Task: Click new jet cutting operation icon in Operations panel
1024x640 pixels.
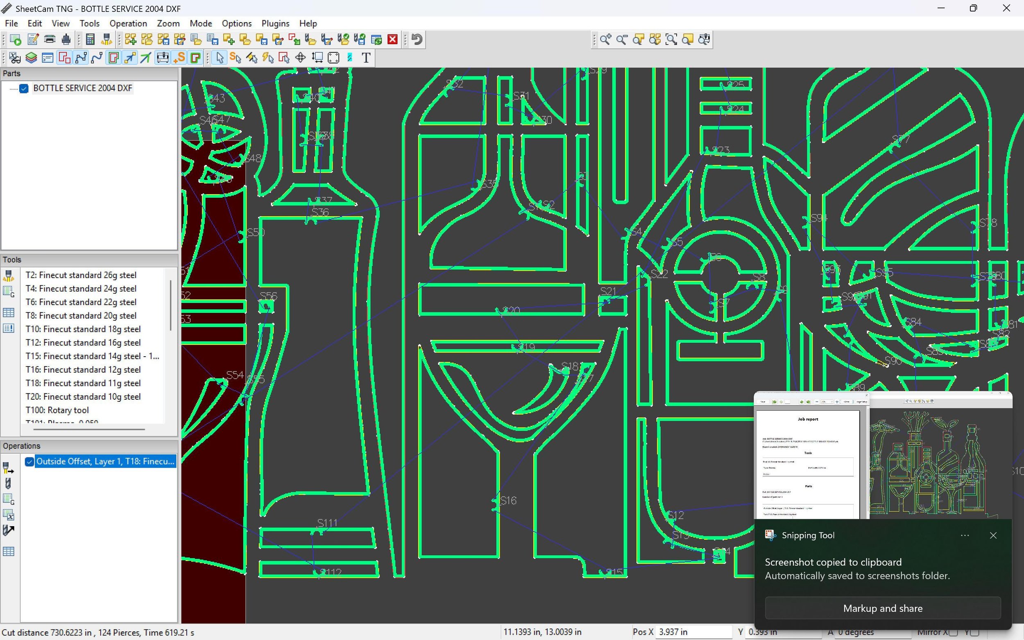Action: 9,467
